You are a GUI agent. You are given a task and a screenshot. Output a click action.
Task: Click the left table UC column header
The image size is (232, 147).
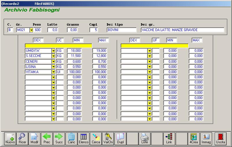[60, 40]
